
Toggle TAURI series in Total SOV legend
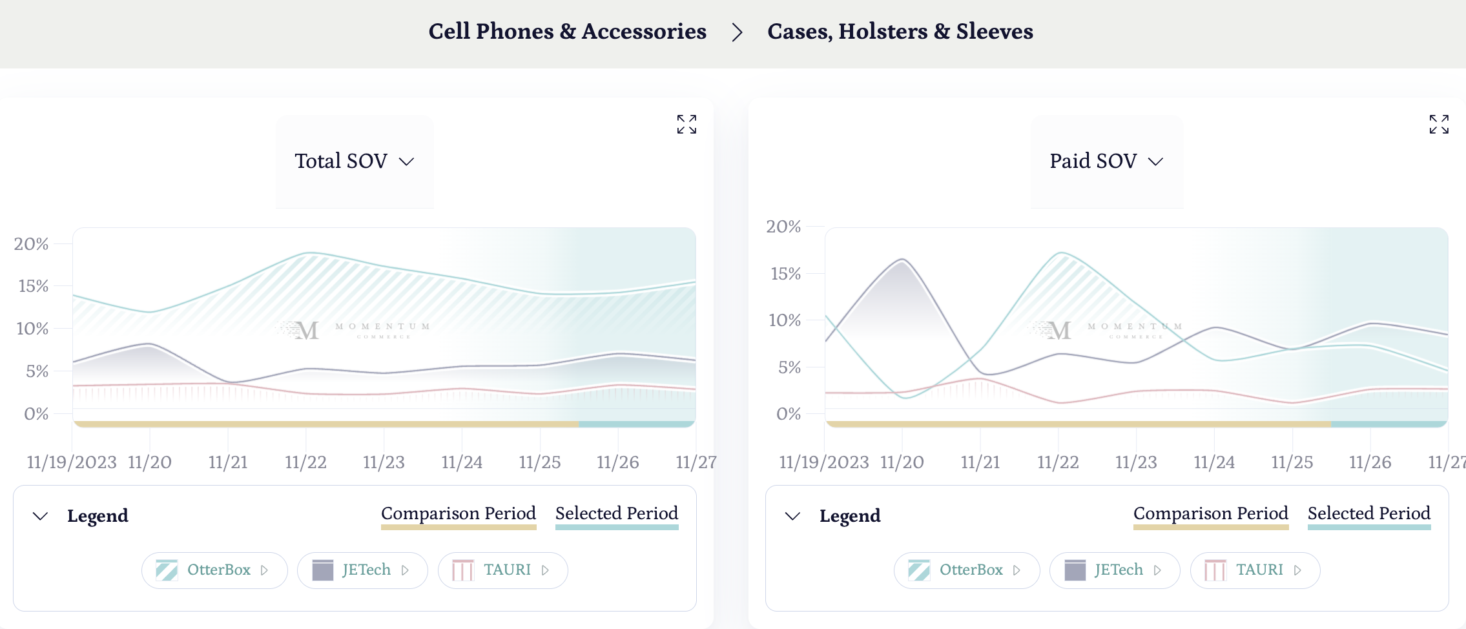pyautogui.click(x=507, y=570)
